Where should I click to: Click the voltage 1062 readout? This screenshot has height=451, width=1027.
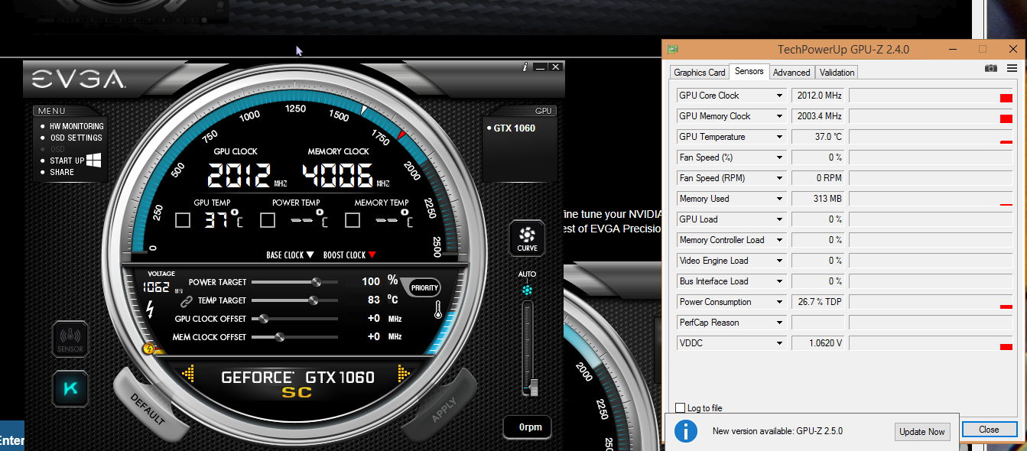click(x=158, y=287)
